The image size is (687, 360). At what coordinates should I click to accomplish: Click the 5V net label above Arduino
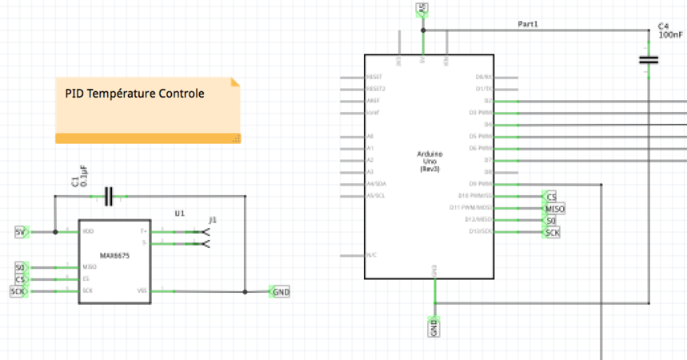click(x=422, y=9)
